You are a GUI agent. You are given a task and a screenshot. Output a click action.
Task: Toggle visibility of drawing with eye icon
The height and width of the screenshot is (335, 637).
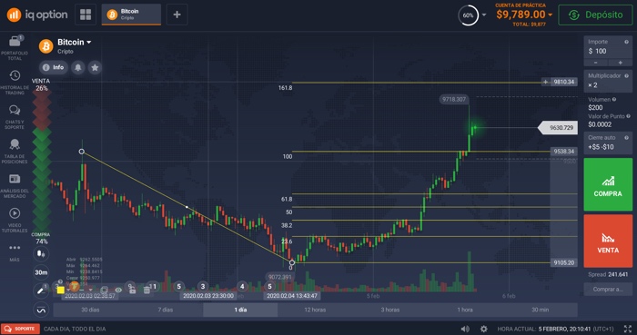[118, 290]
